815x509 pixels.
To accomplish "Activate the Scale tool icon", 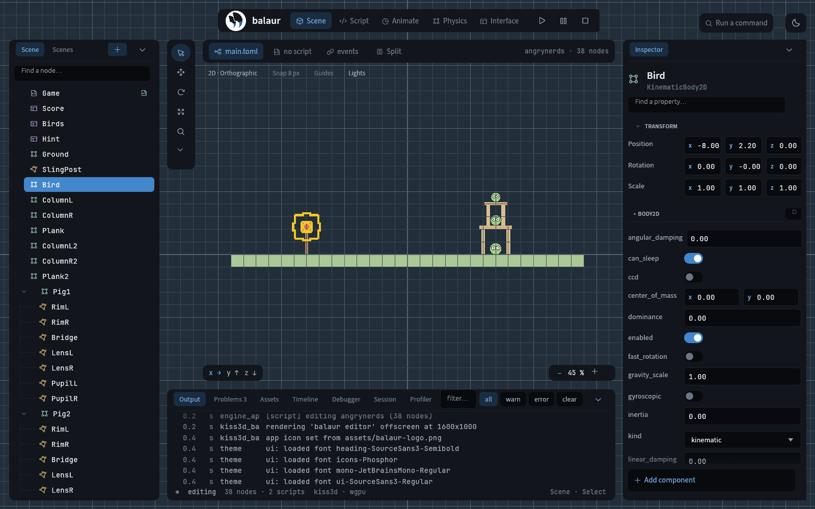I will 181,112.
